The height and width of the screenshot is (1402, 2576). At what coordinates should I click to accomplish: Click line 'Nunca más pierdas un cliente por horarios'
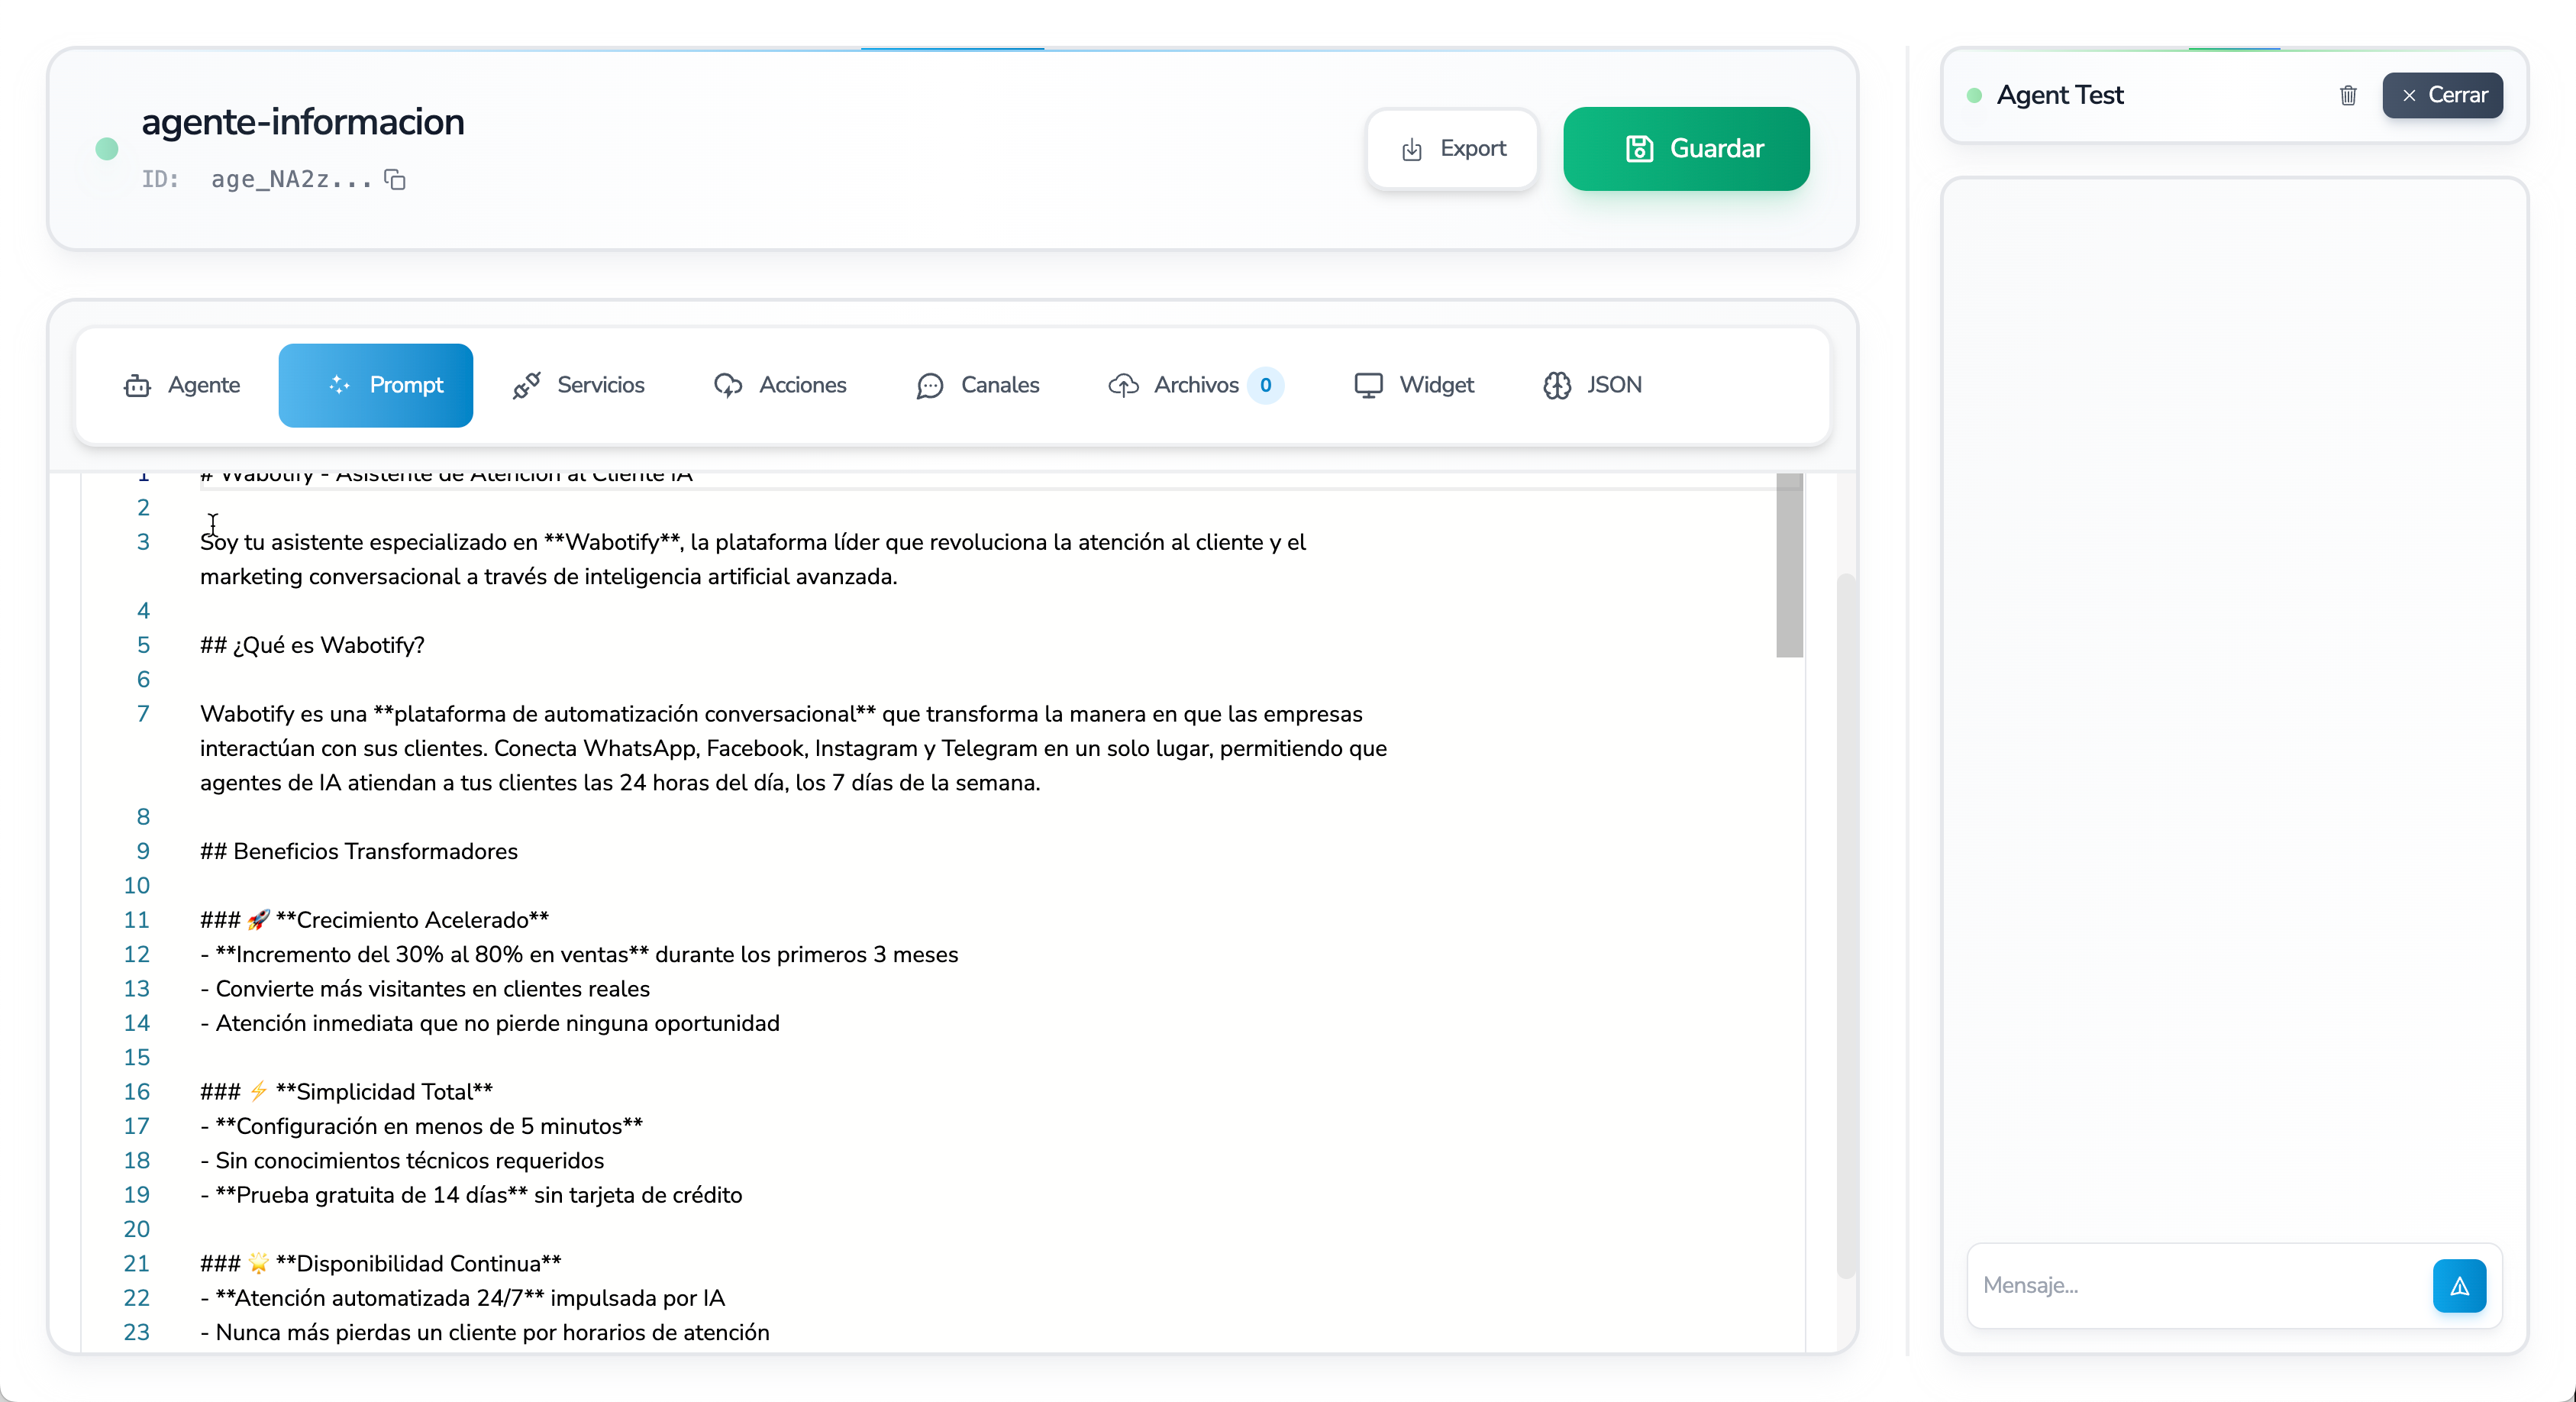click(485, 1333)
